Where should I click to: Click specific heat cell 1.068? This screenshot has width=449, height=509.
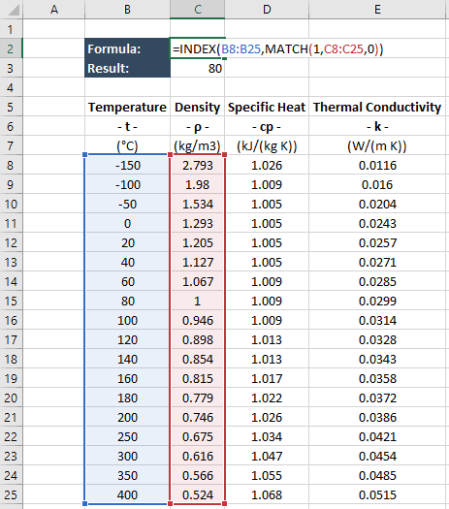tap(267, 494)
